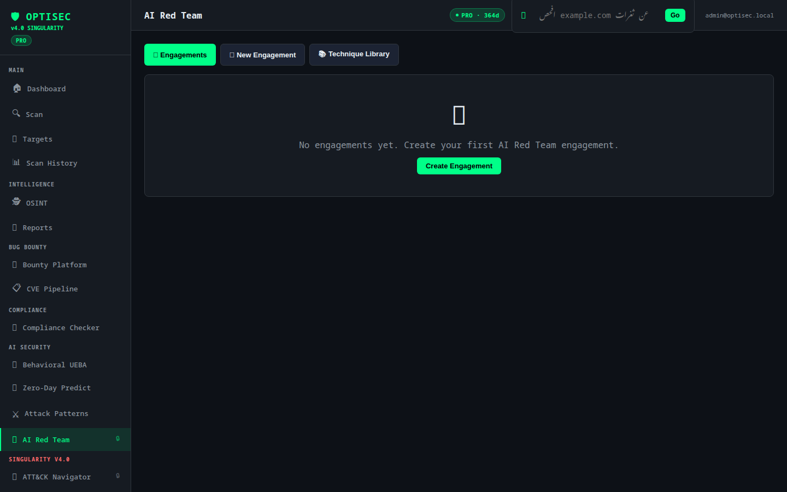
Task: Click the 'AI Red Team' page heading
Action: [173, 15]
